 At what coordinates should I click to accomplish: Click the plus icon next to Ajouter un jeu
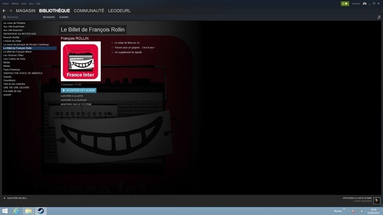(4, 198)
